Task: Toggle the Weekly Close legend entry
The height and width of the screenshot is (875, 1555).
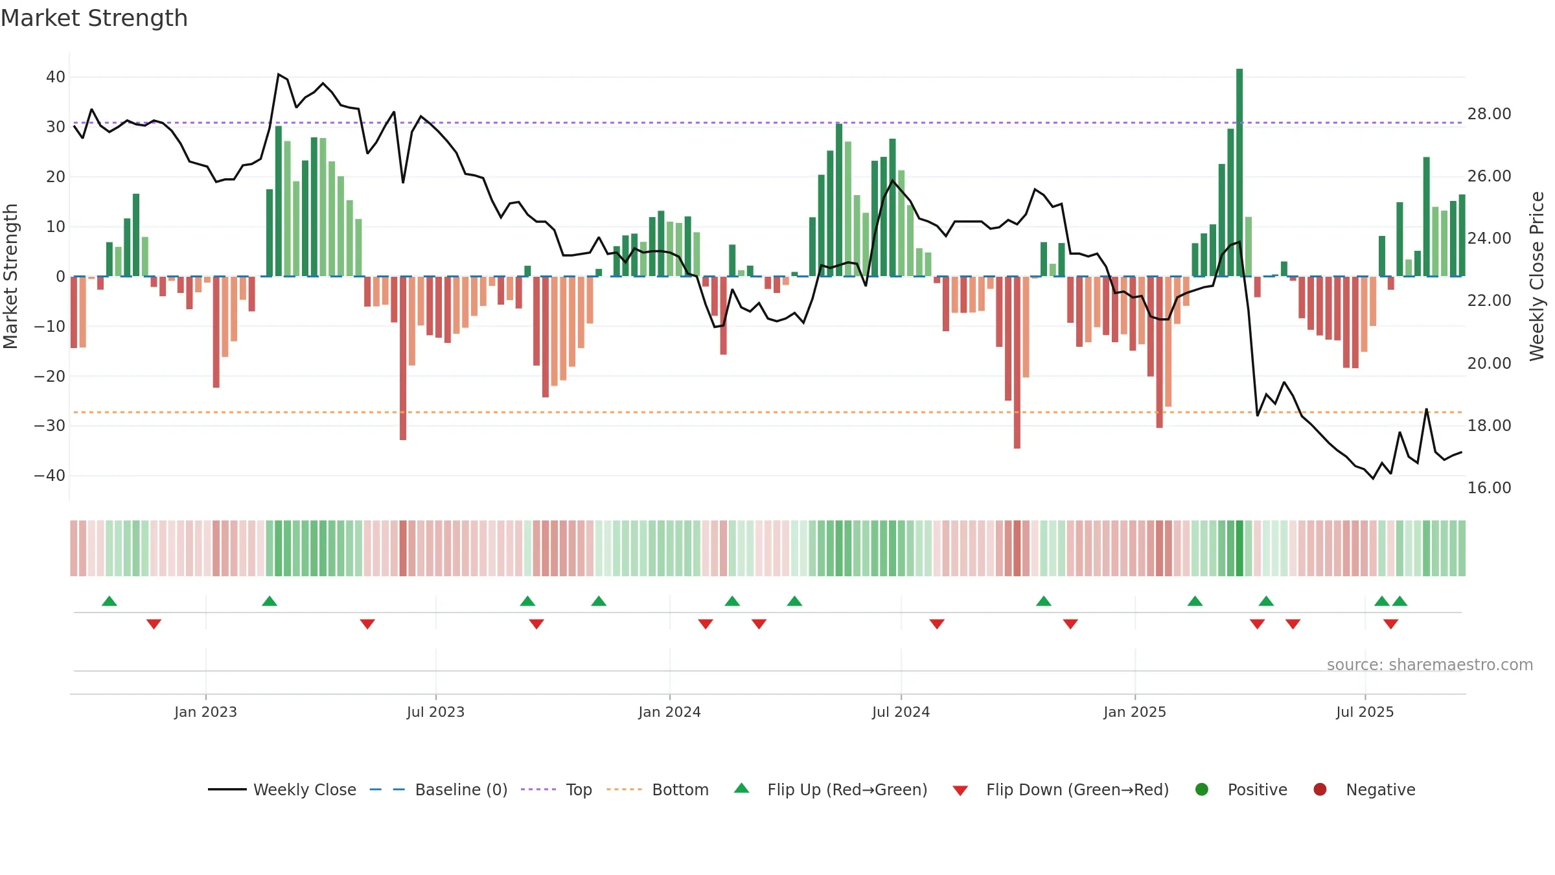Action: click(x=282, y=789)
